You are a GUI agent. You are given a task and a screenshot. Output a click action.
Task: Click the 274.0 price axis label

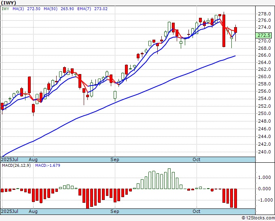pyautogui.click(x=264, y=27)
